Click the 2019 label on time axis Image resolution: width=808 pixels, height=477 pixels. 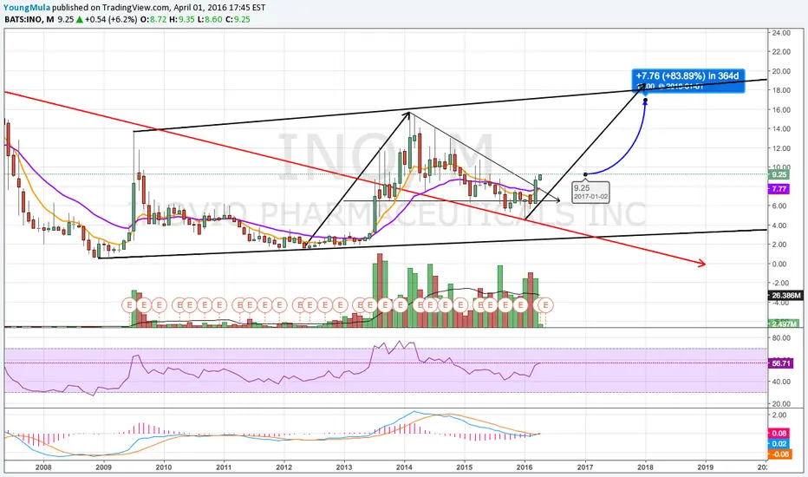(x=706, y=467)
